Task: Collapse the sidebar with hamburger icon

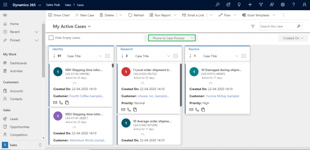Action: click(5, 15)
